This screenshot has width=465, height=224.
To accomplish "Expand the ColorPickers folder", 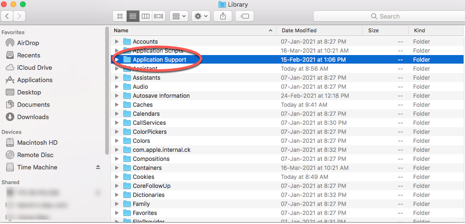I will (117, 132).
